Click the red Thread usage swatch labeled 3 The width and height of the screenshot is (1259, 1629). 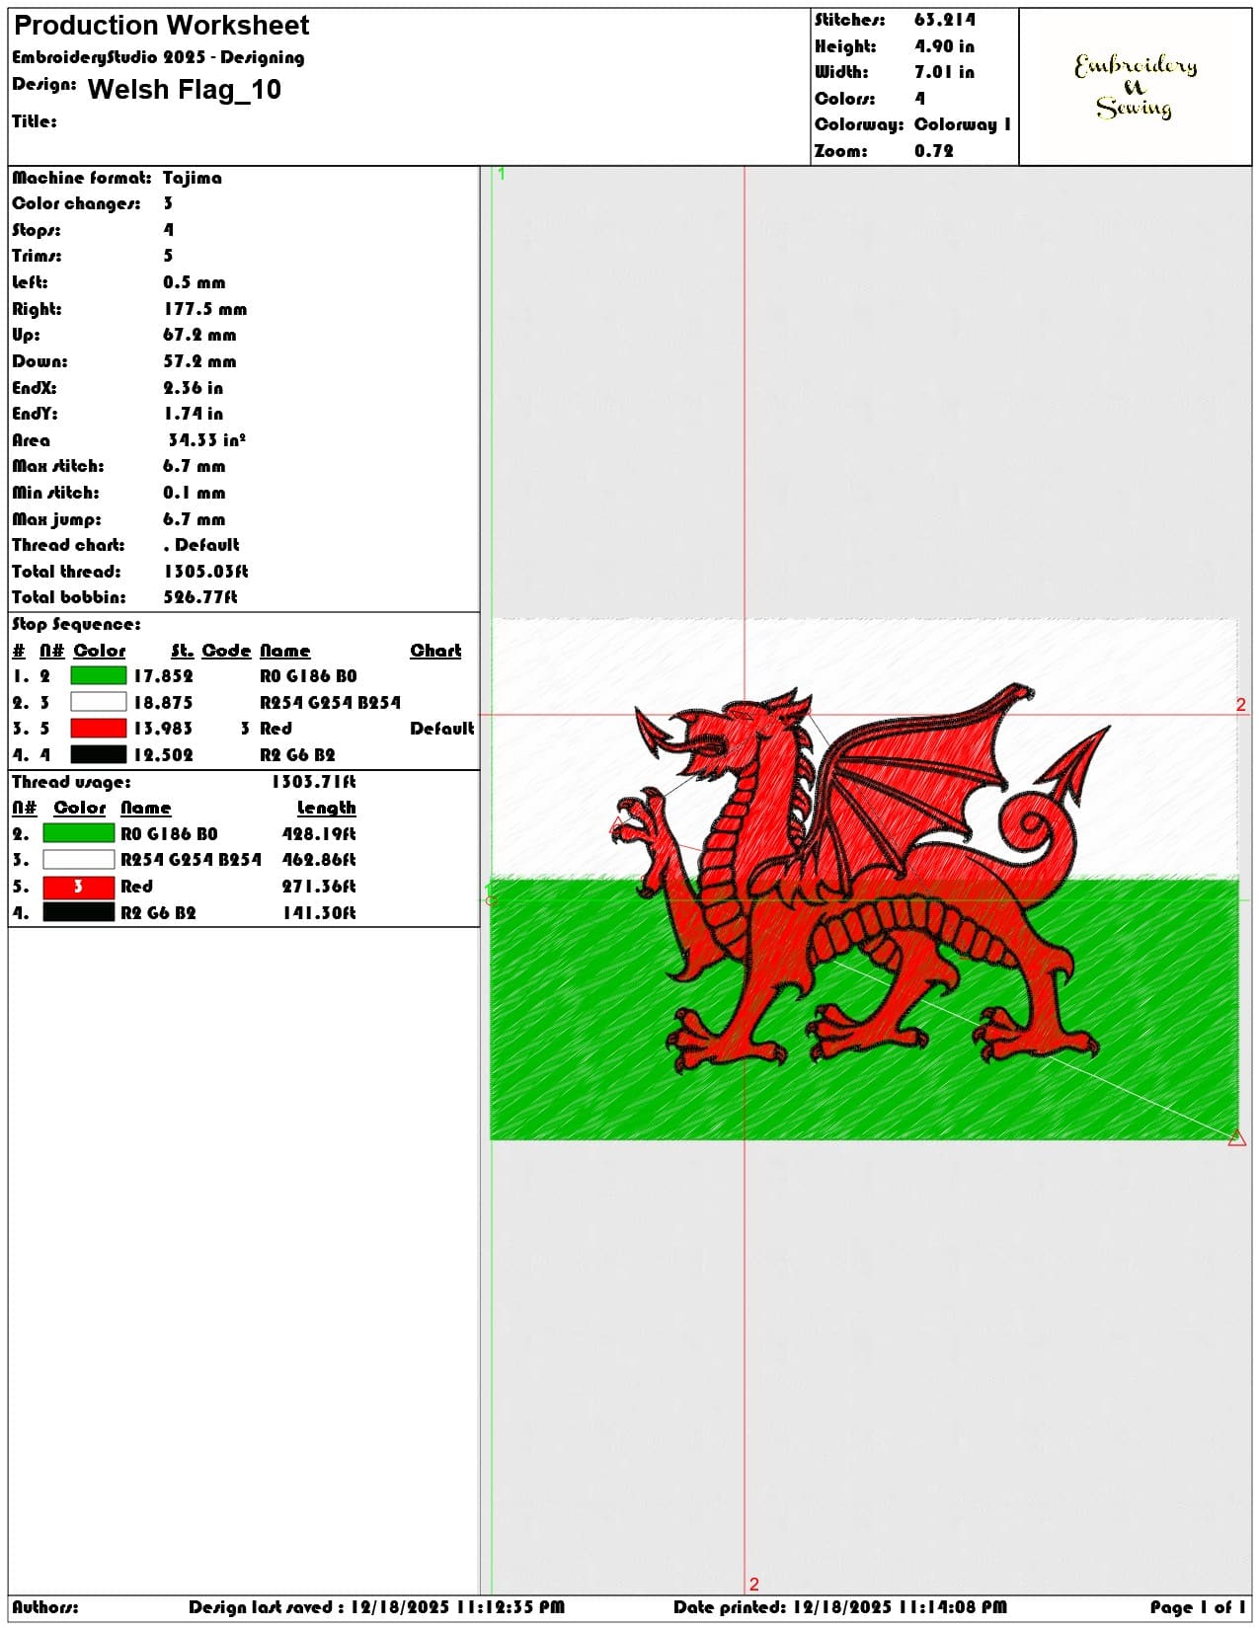[79, 887]
